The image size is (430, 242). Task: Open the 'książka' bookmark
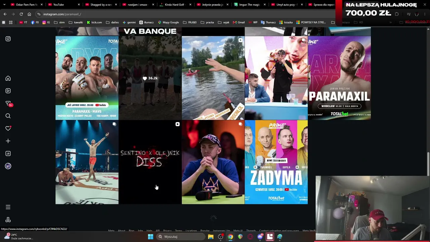[x=286, y=23]
